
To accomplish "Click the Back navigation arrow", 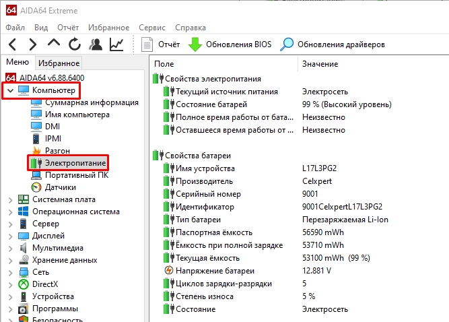I will [13, 44].
